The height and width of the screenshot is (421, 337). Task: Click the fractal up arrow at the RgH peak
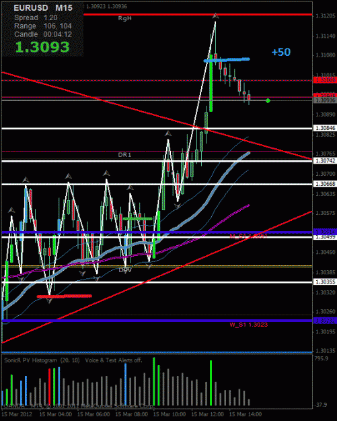pos(215,16)
